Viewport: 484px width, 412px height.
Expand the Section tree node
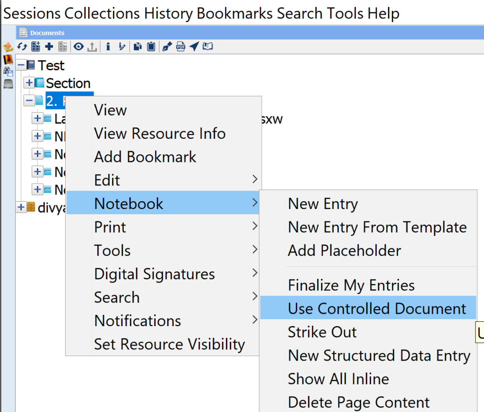(x=29, y=83)
